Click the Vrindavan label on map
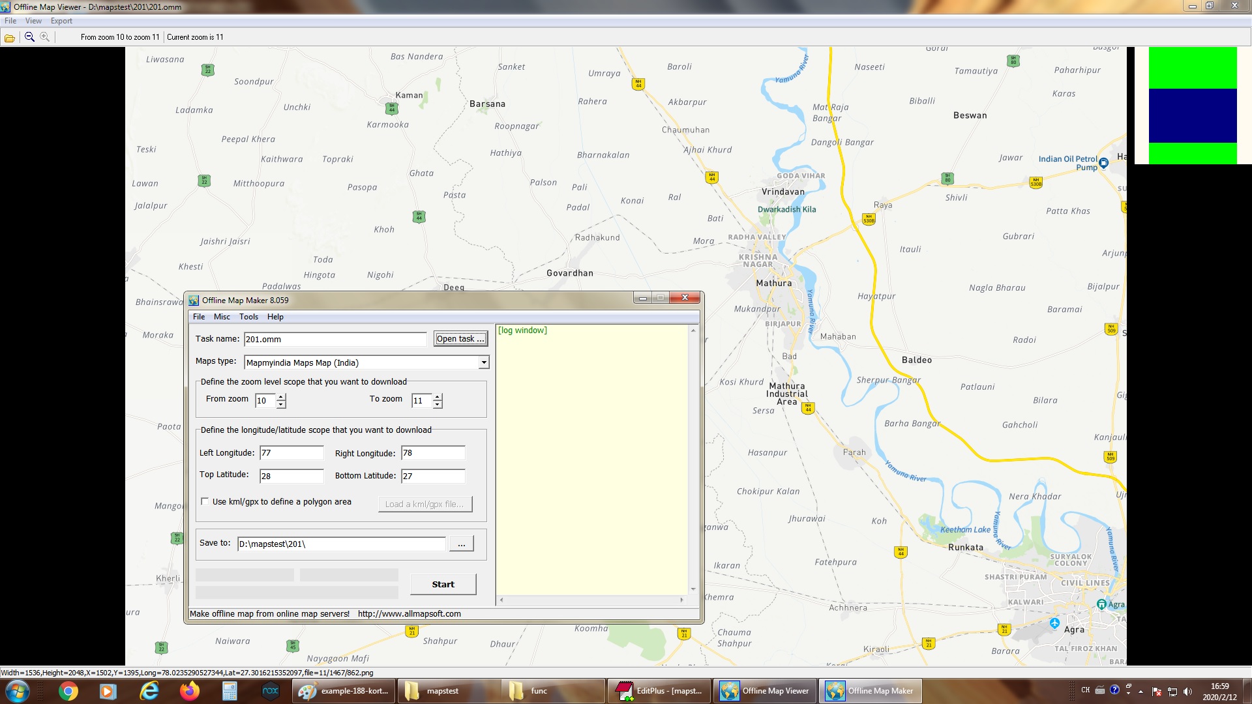Image resolution: width=1252 pixels, height=704 pixels. tap(783, 192)
